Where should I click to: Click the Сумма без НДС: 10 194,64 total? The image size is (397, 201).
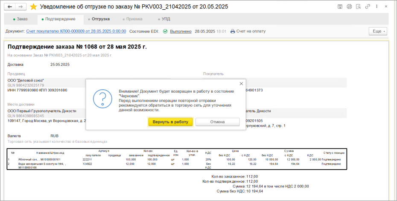click(240, 191)
